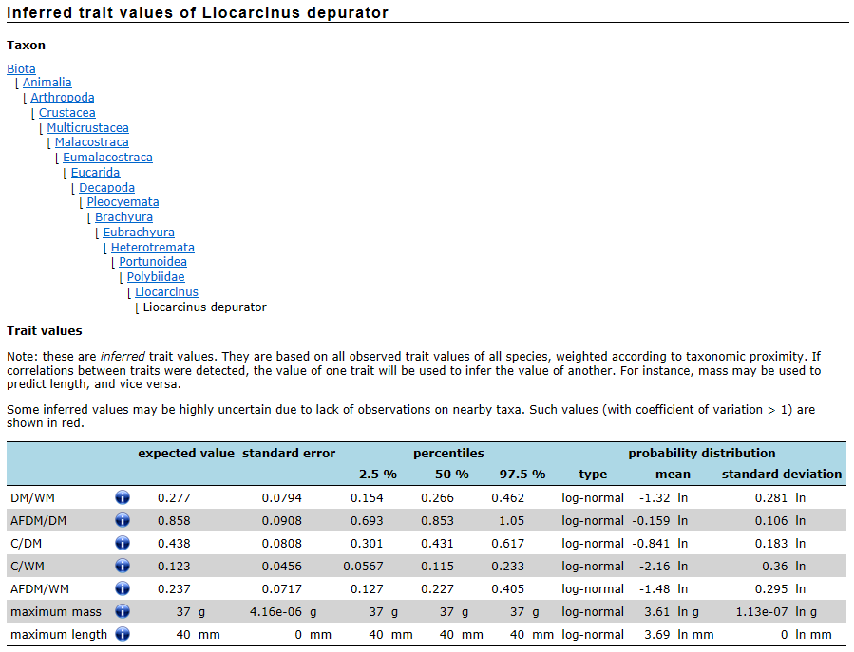Open the Polybiidae family link
This screenshot has width=854, height=652.
156,277
